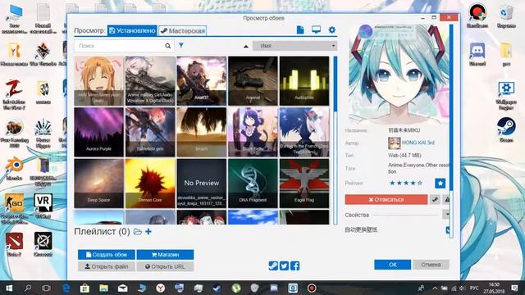The width and height of the screenshot is (525, 295).
Task: Add to playlist with the plus icon
Action: [148, 231]
